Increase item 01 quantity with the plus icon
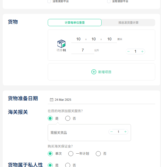 [142, 51]
